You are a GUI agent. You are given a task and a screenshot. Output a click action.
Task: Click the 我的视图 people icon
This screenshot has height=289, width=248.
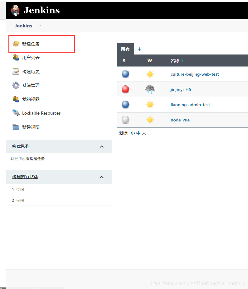tap(16, 99)
